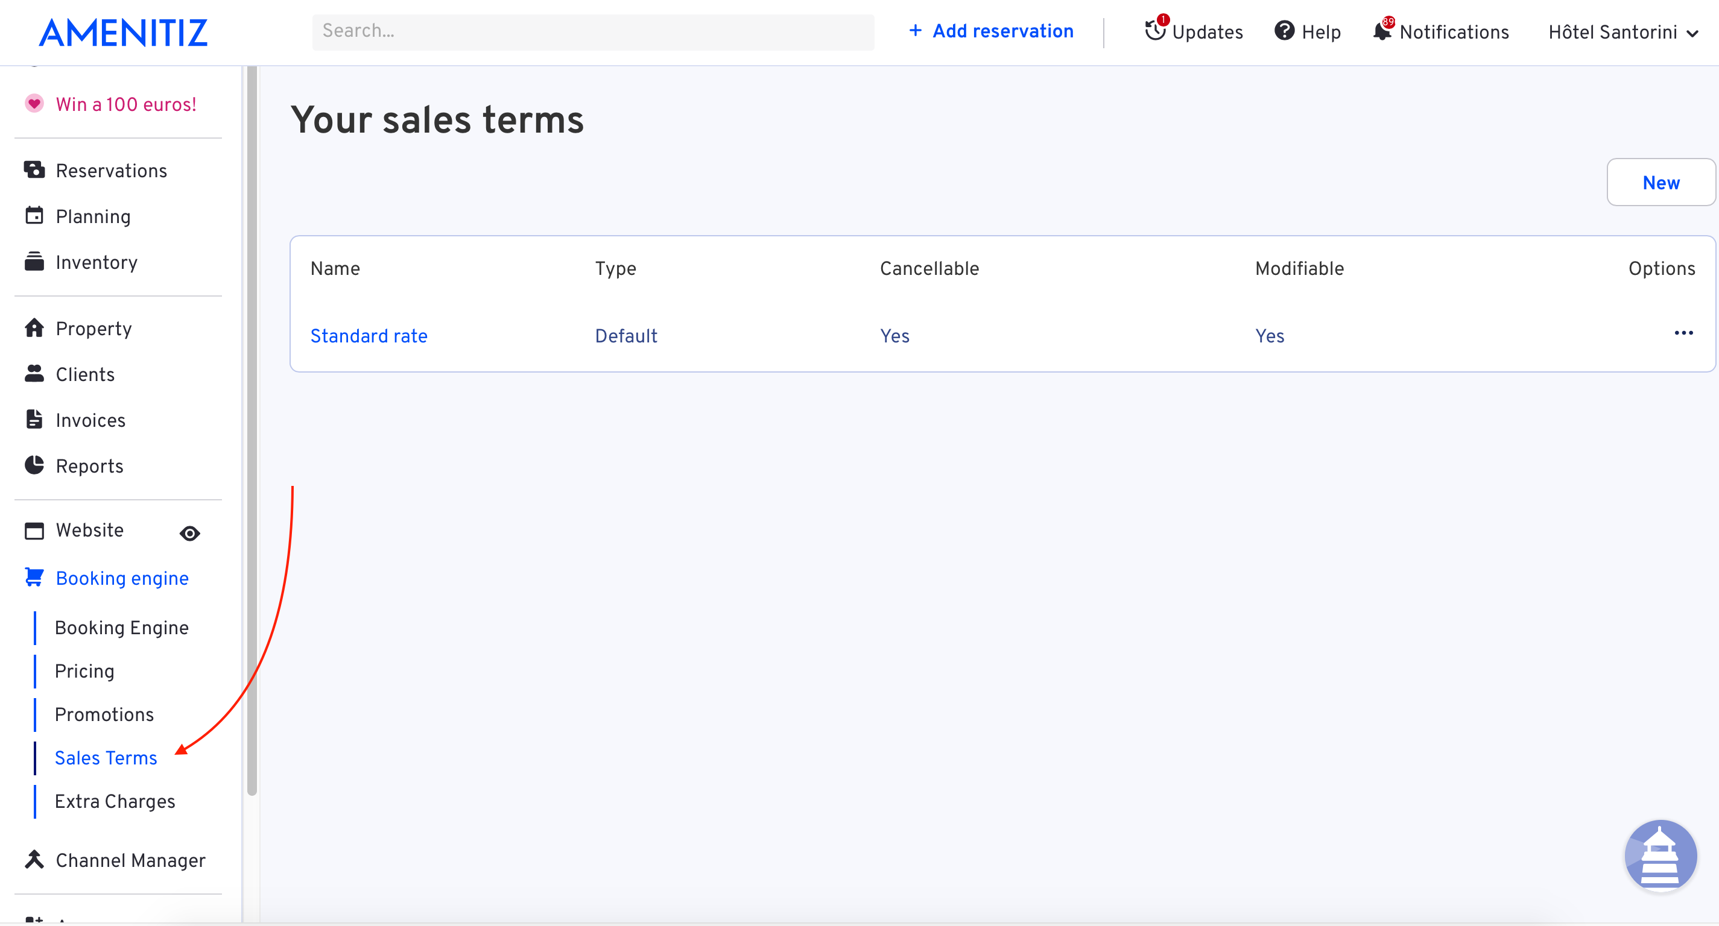
Task: Go to Reservations menu item
Action: tap(112, 171)
